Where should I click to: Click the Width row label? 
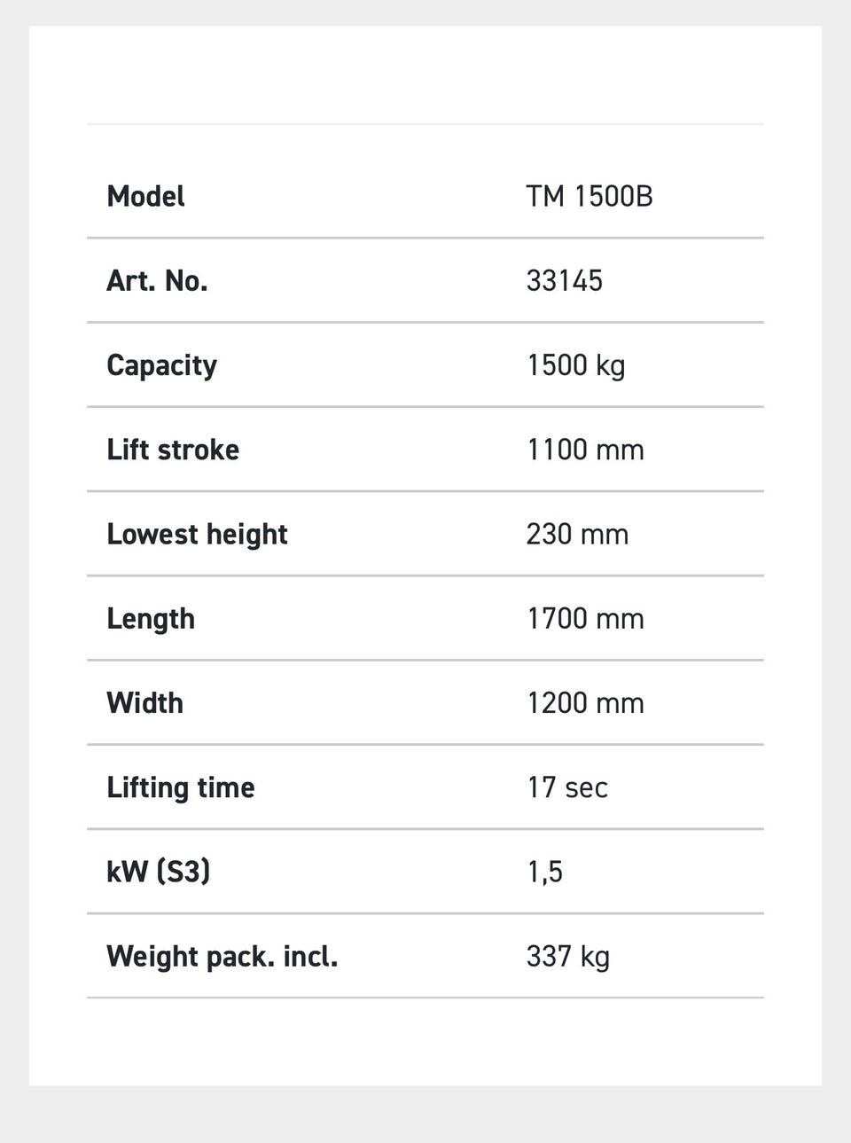coord(144,703)
